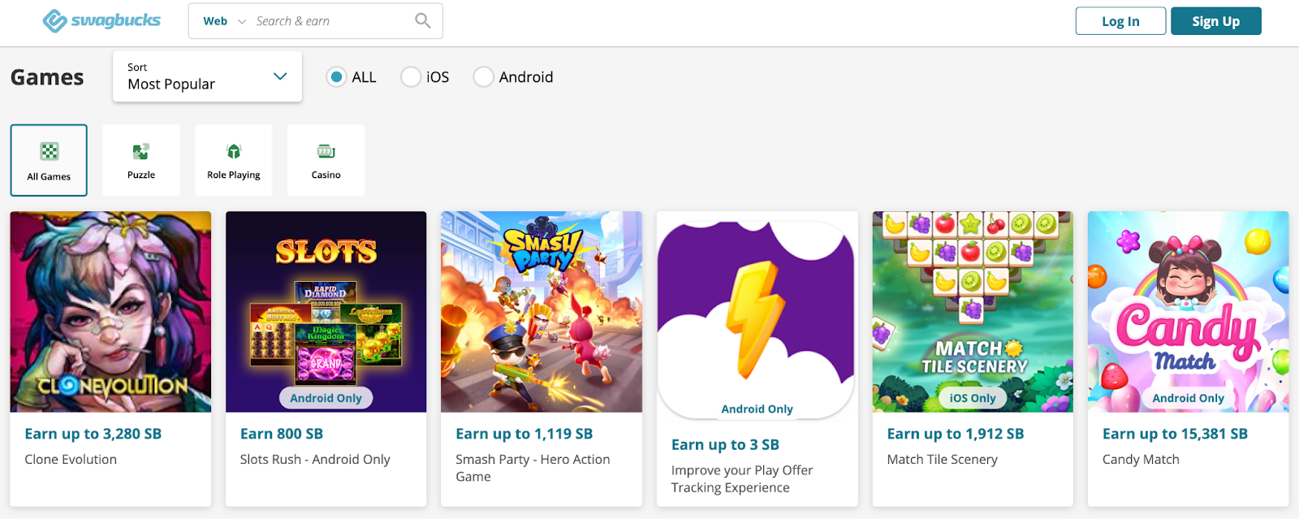Viewport: 1299px width, 519px height.
Task: Select the Puzzle category tab
Action: [x=141, y=160]
